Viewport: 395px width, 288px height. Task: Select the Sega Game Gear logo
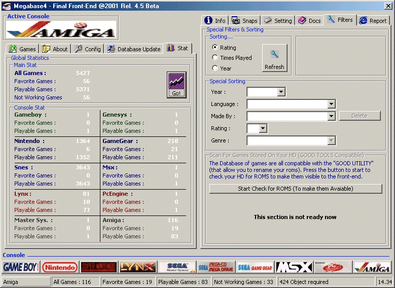click(255, 267)
